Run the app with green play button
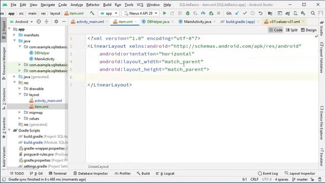Image resolution: width=325 pixels, height=183 pixels. [x=165, y=13]
